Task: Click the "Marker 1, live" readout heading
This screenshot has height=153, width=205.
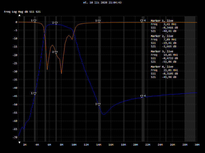Action: (162, 21)
